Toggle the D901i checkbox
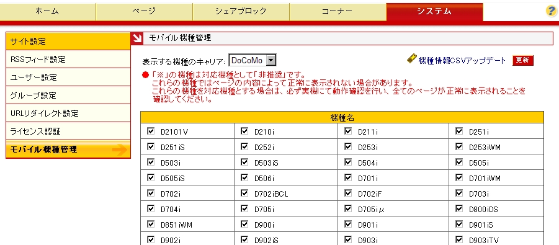Image resolution: width=559 pixels, height=245 pixels. click(348, 224)
